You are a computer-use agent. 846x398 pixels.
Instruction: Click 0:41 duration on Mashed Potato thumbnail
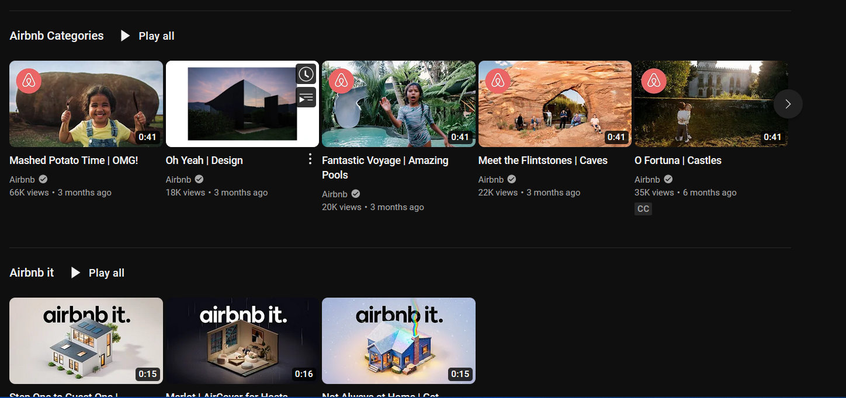pyautogui.click(x=148, y=137)
